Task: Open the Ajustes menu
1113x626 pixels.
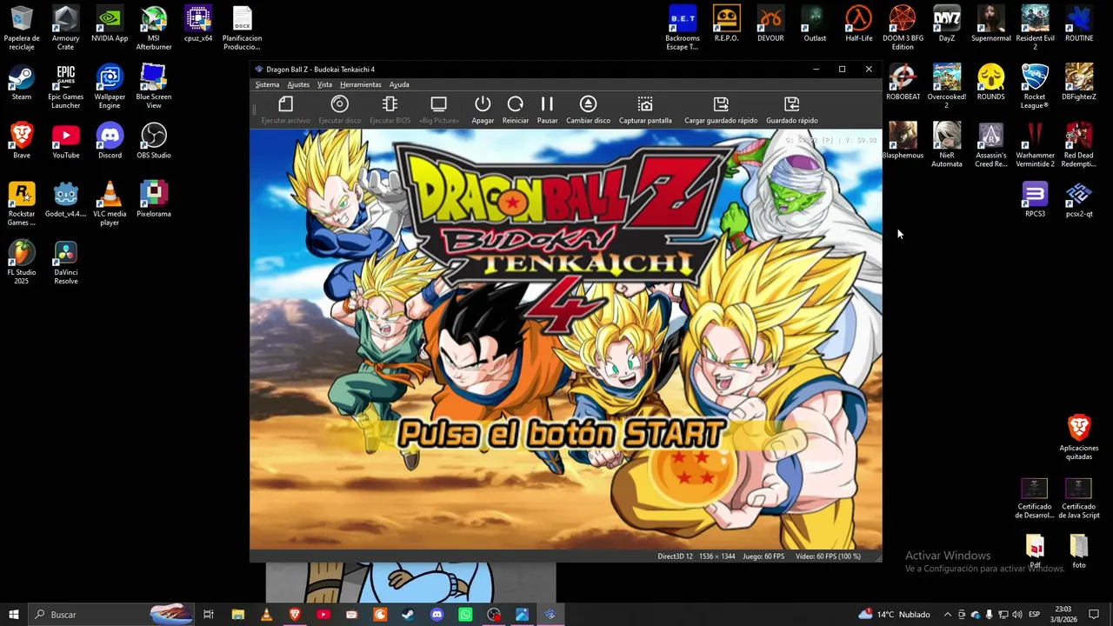Action: coord(298,84)
